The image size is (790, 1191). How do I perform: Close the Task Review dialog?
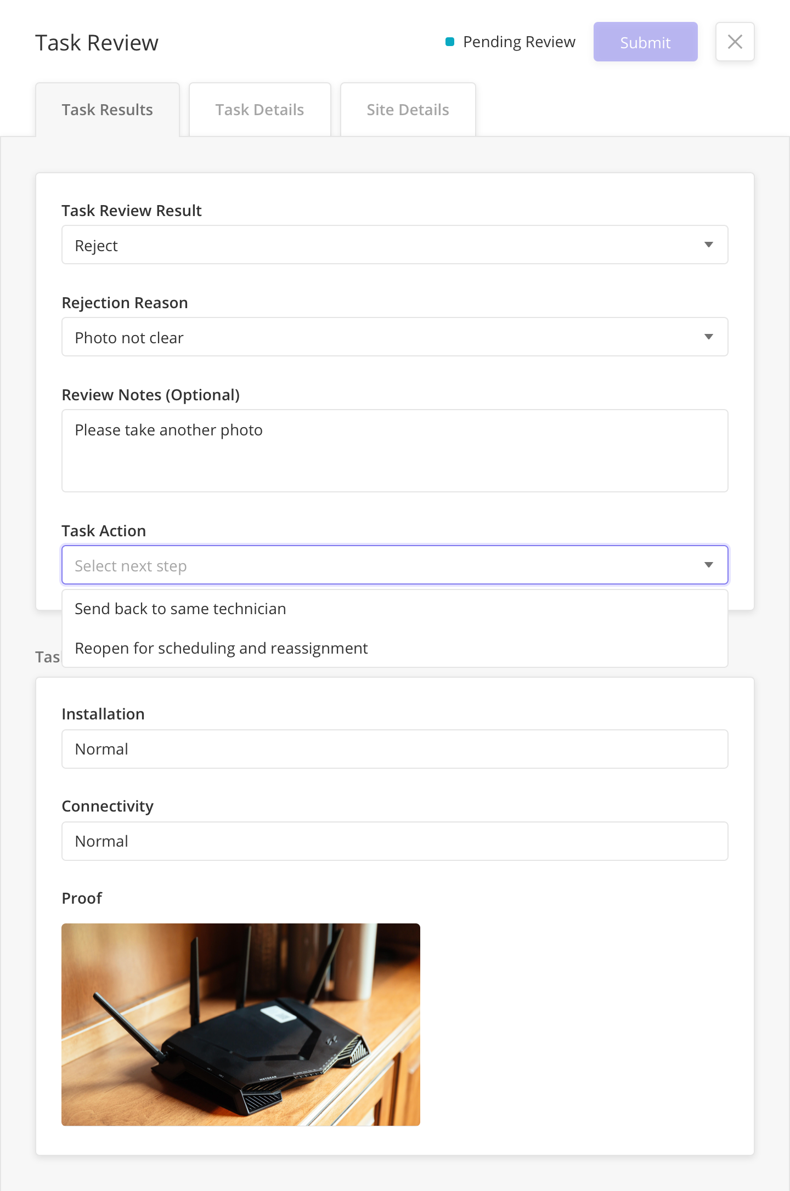(x=735, y=42)
